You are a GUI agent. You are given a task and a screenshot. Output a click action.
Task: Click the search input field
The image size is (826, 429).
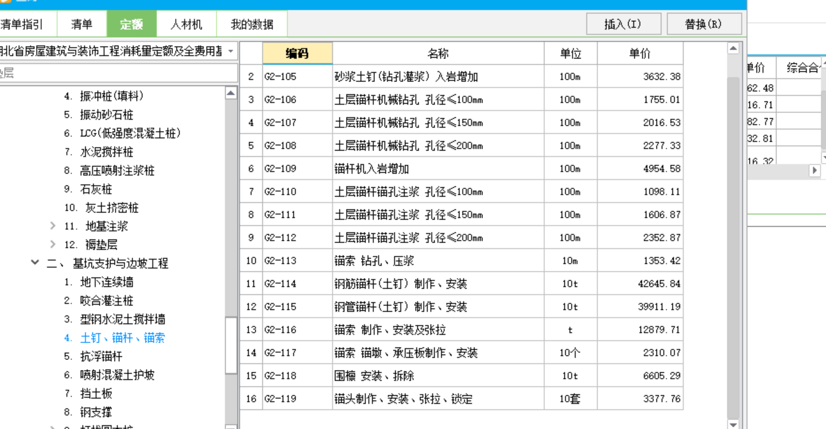click(118, 73)
